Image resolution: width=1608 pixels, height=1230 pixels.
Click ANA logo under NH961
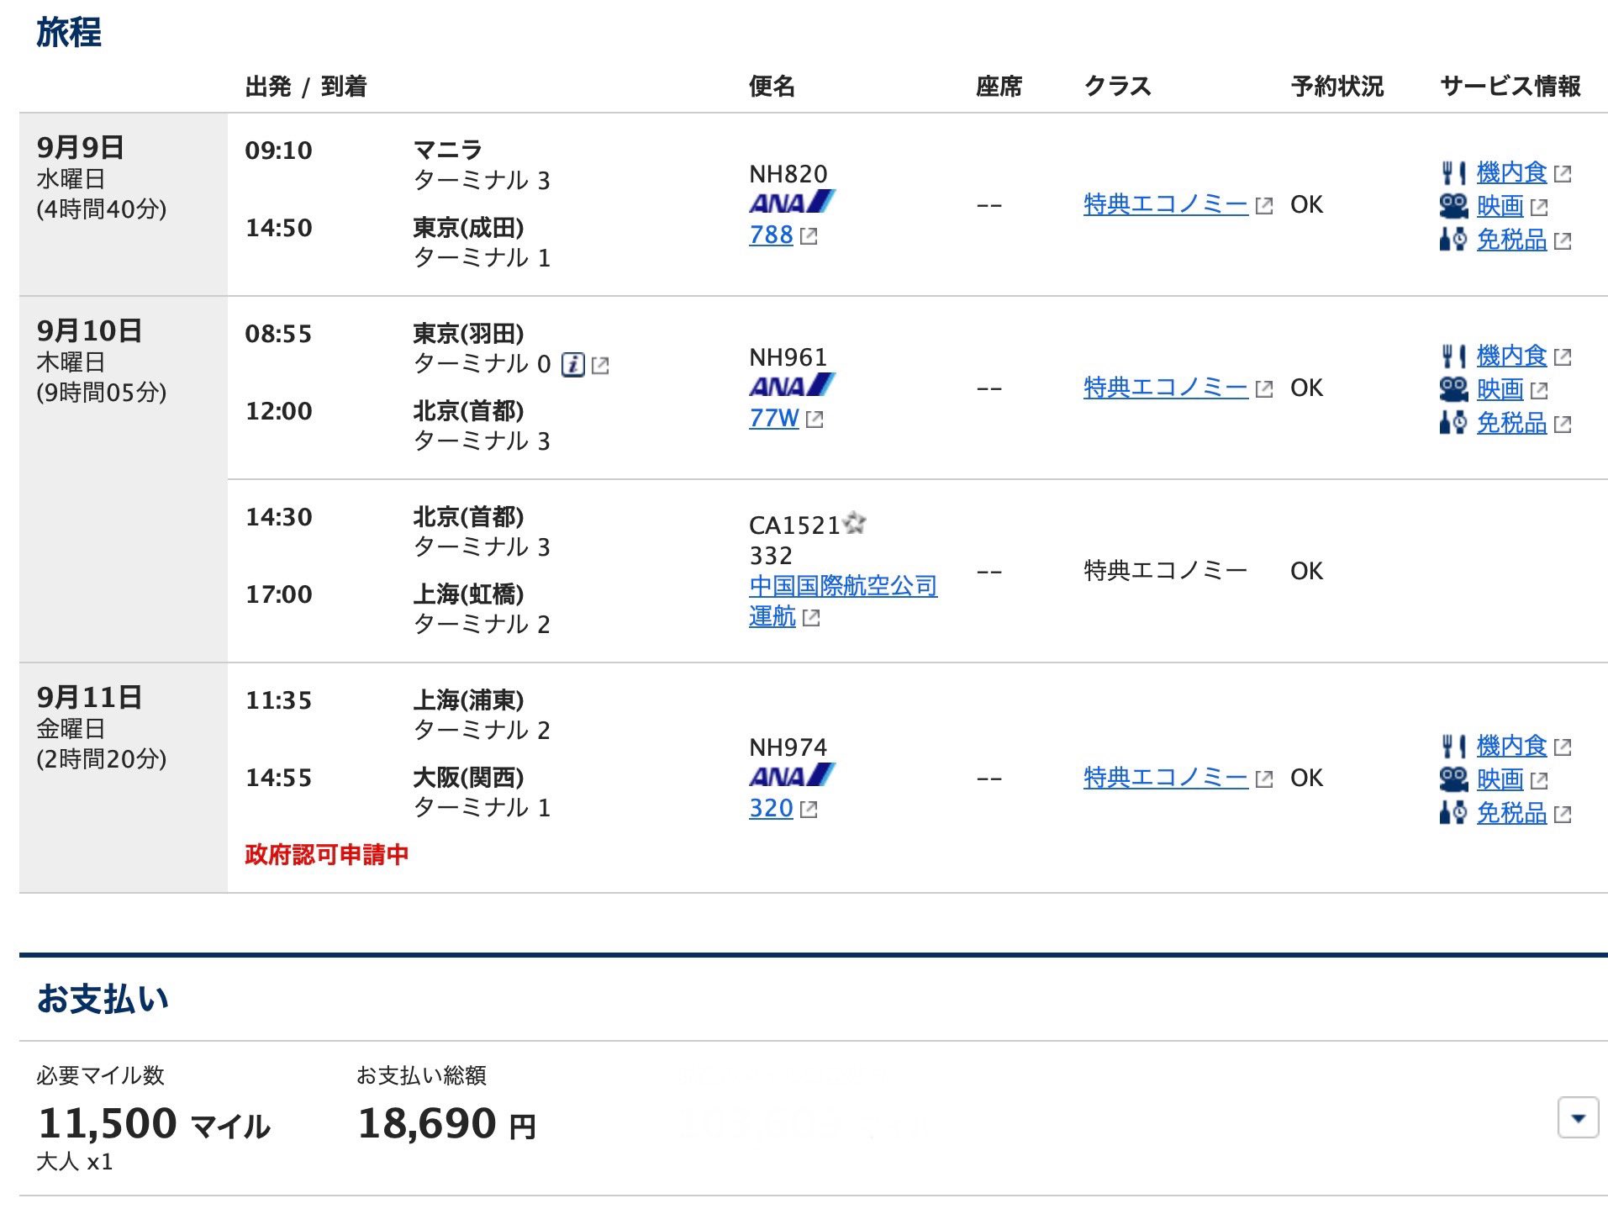point(792,386)
